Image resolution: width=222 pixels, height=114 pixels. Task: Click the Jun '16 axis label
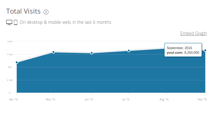89,99
